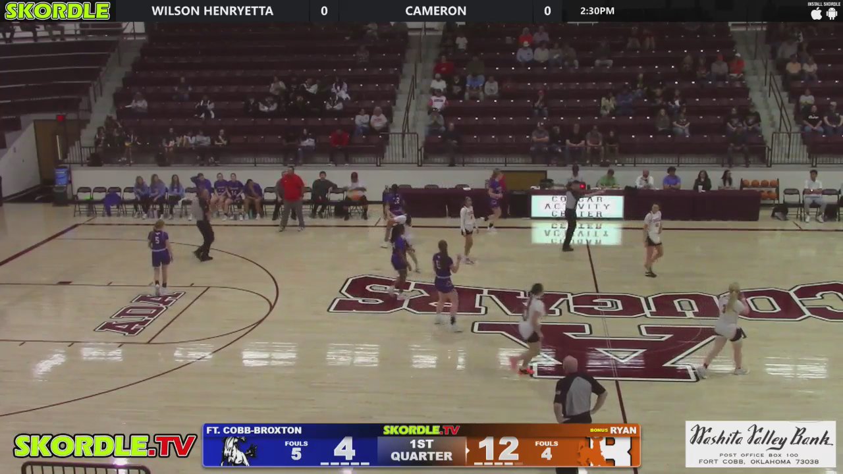Click the Apple install icon
The image size is (843, 474).
coord(817,14)
